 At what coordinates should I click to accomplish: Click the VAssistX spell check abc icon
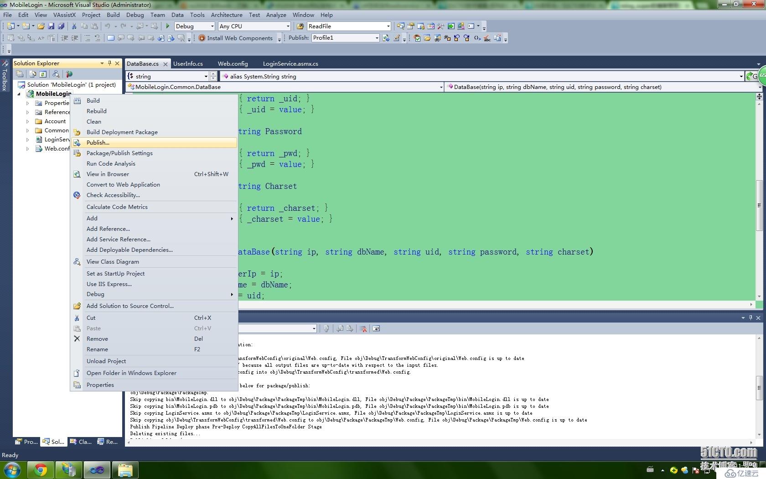[487, 38]
